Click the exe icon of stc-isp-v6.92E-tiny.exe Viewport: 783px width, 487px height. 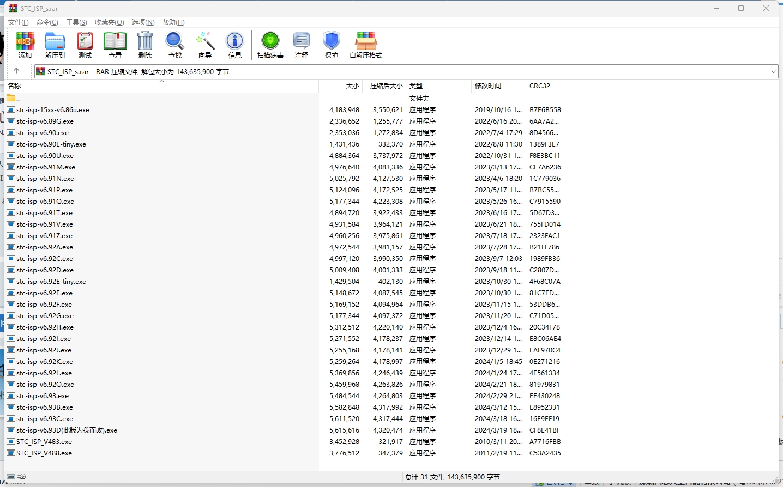[11, 281]
